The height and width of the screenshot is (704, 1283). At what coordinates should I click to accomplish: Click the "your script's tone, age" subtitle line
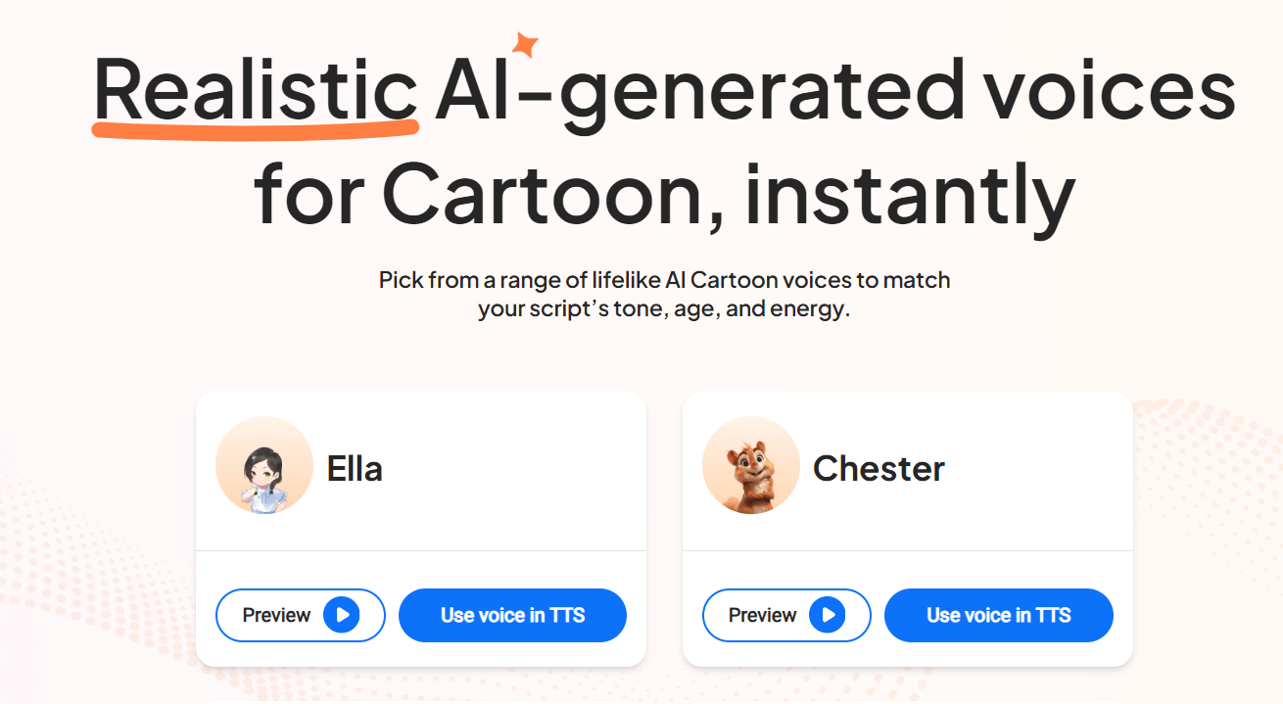tap(664, 310)
